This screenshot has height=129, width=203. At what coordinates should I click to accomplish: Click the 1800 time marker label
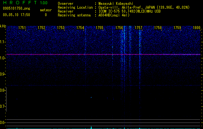tap(197, 28)
